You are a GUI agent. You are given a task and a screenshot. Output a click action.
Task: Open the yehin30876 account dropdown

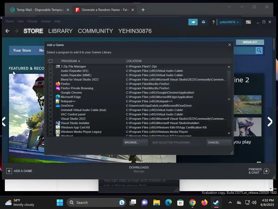[229, 22]
